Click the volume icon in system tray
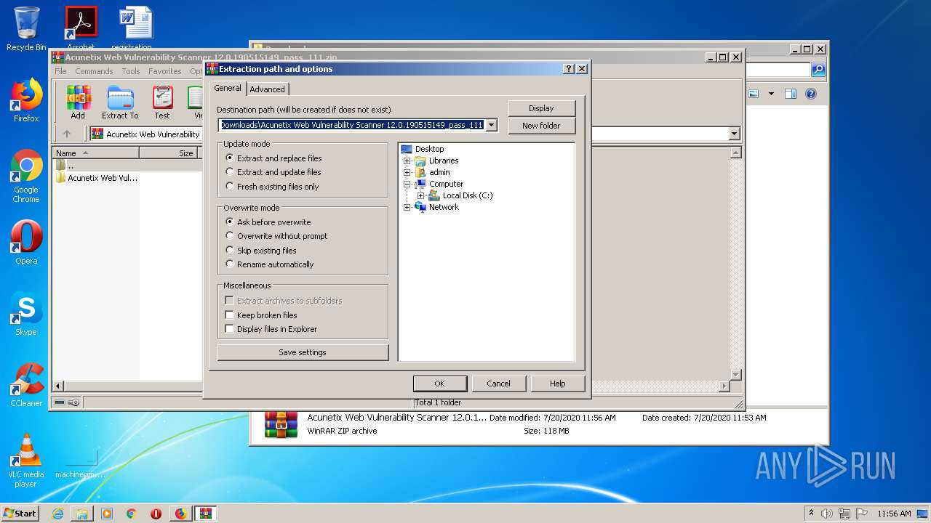Image resolution: width=931 pixels, height=523 pixels. [x=827, y=514]
